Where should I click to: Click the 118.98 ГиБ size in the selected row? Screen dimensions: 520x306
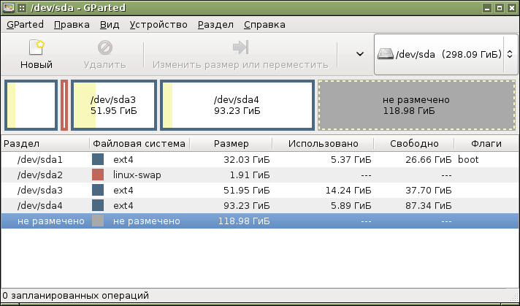coord(244,221)
